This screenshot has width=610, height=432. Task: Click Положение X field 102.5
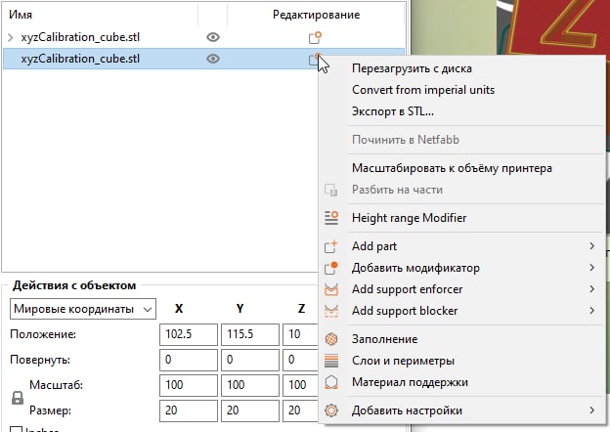click(x=189, y=334)
